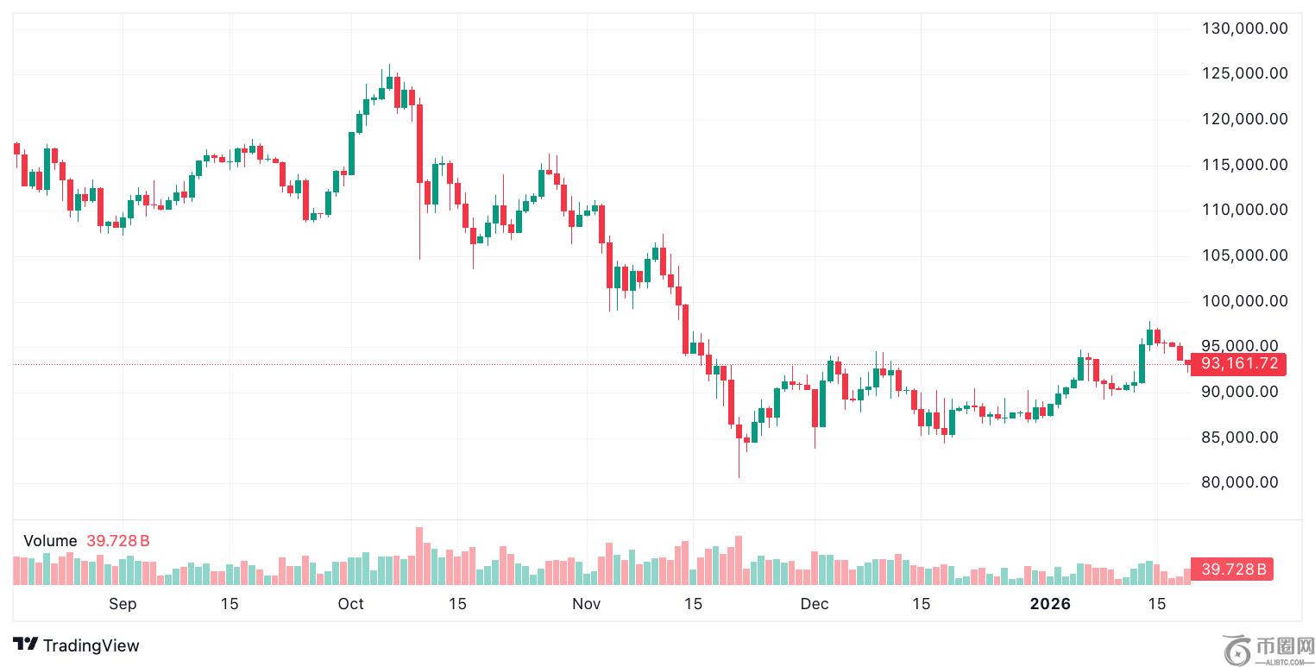Click the 100,000.00 price axis label
The width and height of the screenshot is (1315, 667).
pyautogui.click(x=1244, y=301)
